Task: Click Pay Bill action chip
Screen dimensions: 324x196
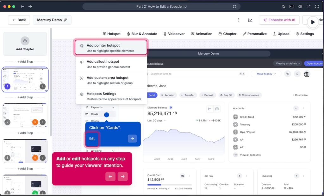Action: click(226, 95)
